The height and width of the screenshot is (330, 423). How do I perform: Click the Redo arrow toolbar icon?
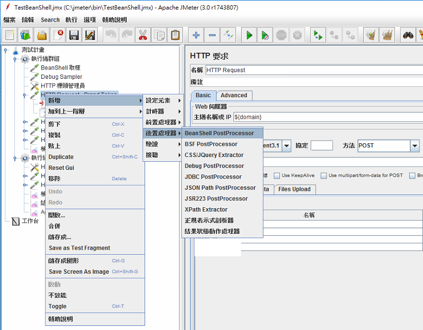click(x=127, y=35)
